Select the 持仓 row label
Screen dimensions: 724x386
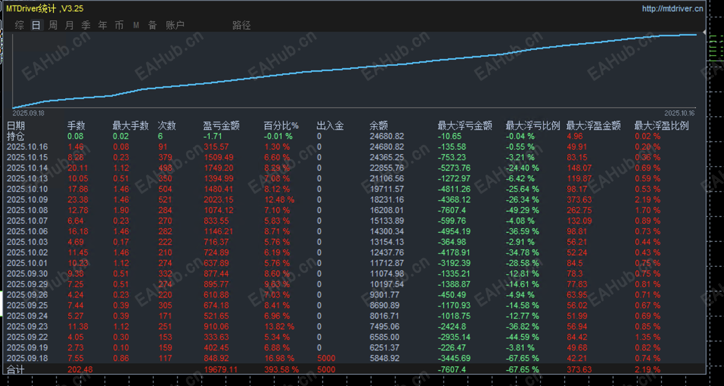click(x=16, y=136)
